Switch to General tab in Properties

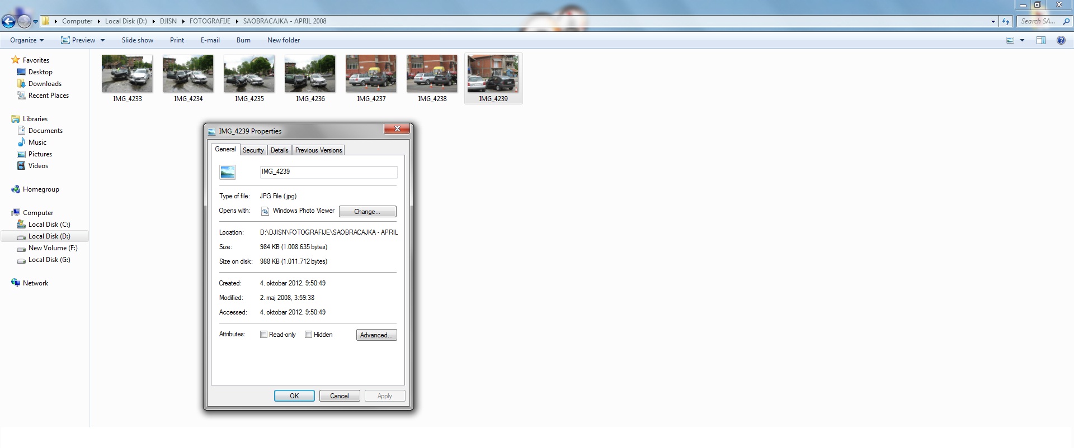[225, 149]
